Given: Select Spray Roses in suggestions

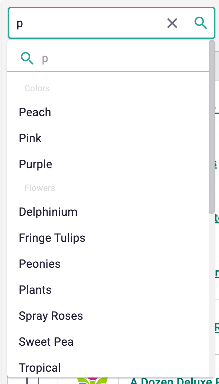Looking at the screenshot, I should [108, 316].
